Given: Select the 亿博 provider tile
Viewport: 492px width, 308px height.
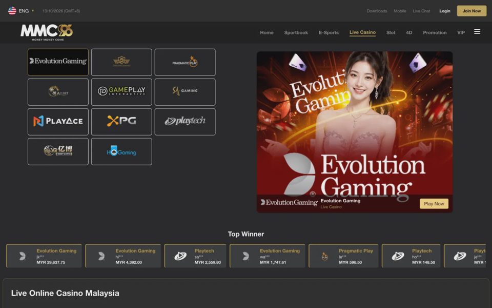Looking at the screenshot, I should tap(58, 151).
